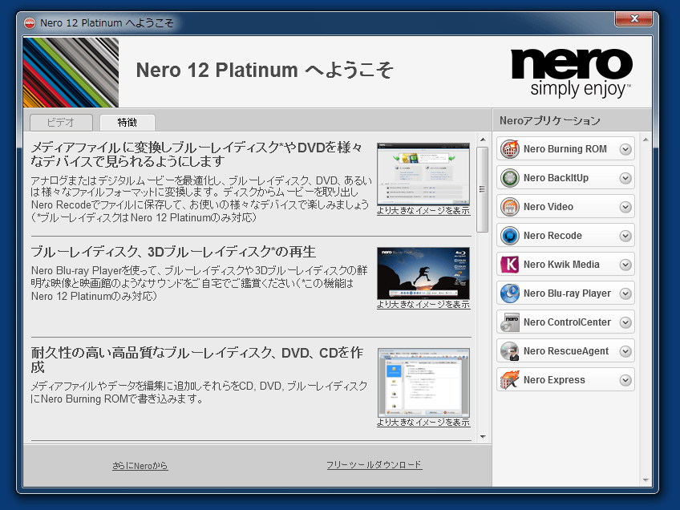Viewport: 680px width, 510px height.
Task: Expand Nero Burning ROM details arrow
Action: [625, 149]
